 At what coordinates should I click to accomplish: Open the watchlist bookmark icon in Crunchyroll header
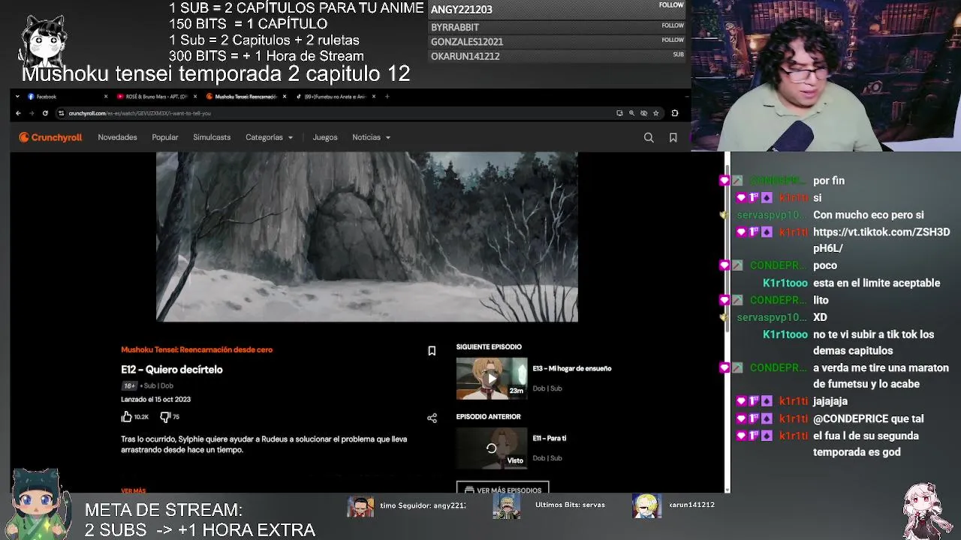[x=673, y=137]
